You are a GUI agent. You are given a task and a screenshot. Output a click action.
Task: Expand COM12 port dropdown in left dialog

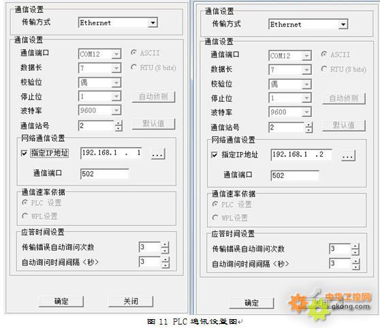coord(116,54)
